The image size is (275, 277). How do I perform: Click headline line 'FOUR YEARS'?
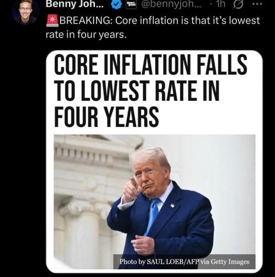107,117
